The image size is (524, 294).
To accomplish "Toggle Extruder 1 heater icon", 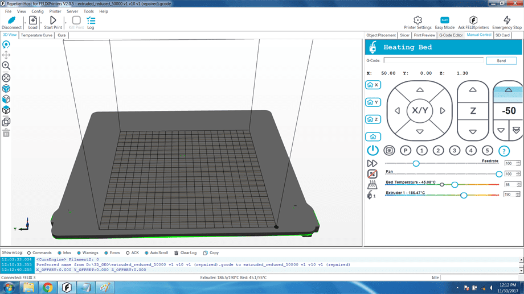I will pyautogui.click(x=371, y=195).
